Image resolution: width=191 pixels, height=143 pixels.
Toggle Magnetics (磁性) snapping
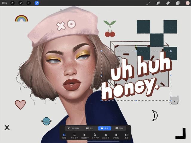64,136
